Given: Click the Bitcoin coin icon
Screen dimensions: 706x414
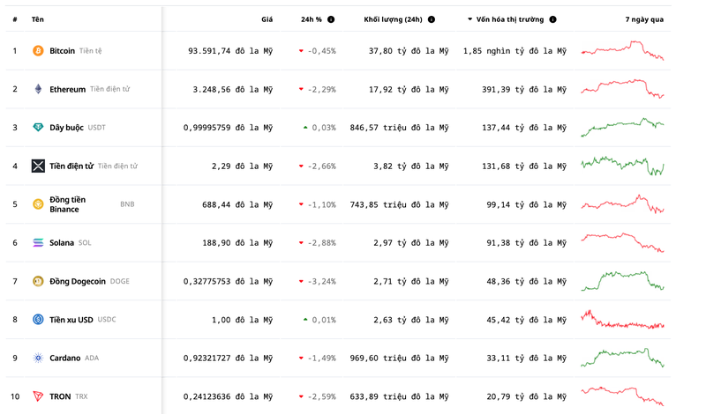Looking at the screenshot, I should pyautogui.click(x=38, y=51).
